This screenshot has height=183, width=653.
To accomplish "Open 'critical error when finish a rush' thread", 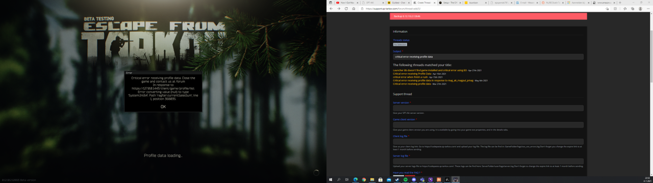I will [410, 77].
